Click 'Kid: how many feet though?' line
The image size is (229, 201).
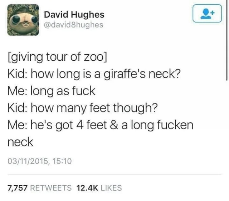click(83, 108)
